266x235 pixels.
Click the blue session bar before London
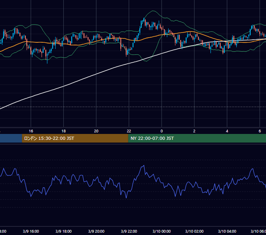point(11,138)
